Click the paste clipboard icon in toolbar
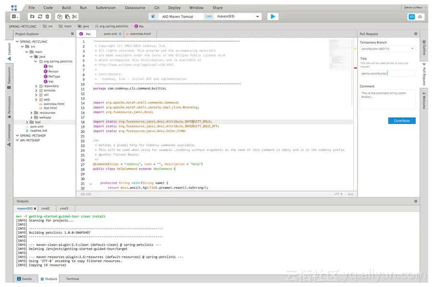This screenshot has width=432, height=287. [x=67, y=17]
